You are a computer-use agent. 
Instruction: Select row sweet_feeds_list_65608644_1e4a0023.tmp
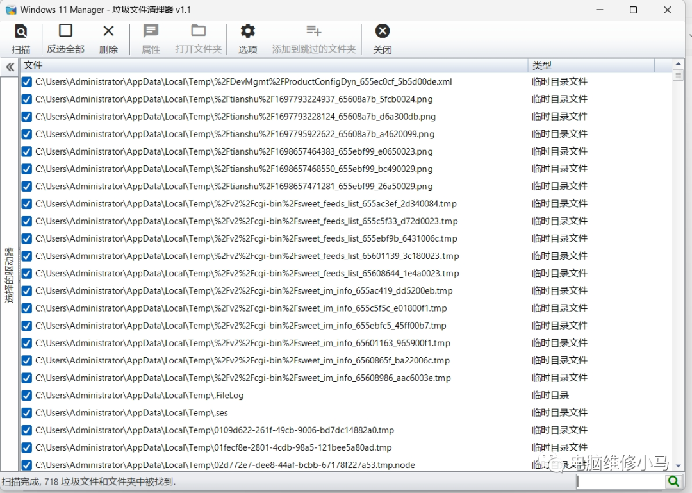(347, 274)
